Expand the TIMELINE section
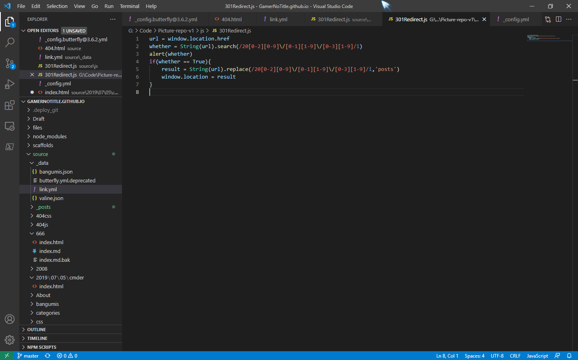 37,338
